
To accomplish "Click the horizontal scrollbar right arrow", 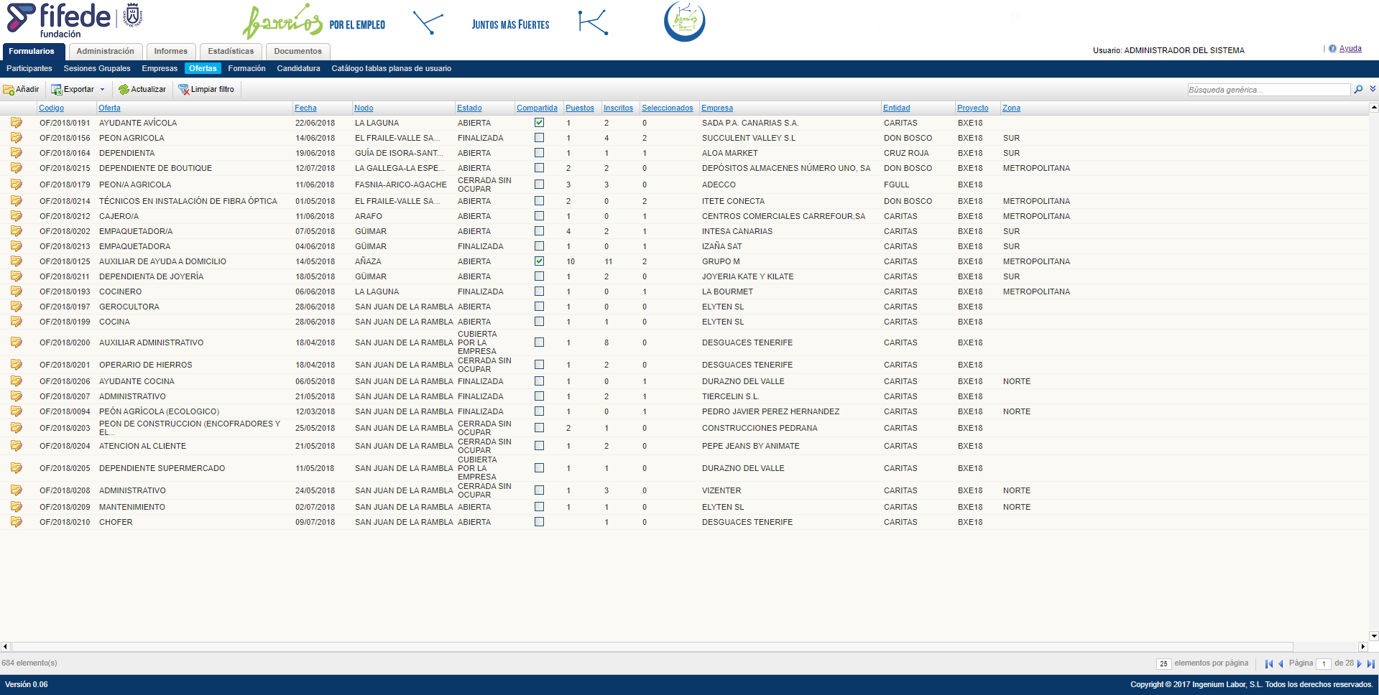I will tap(1363, 647).
